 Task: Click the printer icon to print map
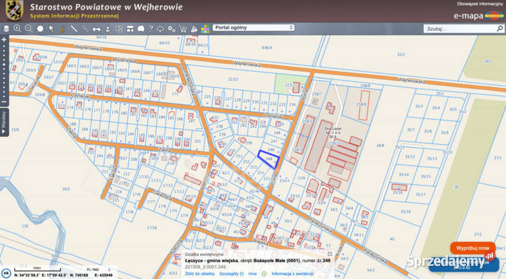point(96,28)
